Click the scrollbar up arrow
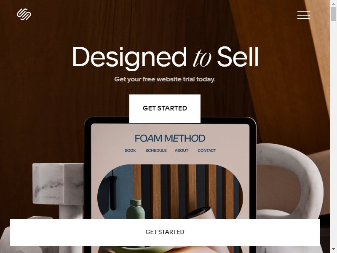This screenshot has width=337, height=253. [x=333, y=3]
